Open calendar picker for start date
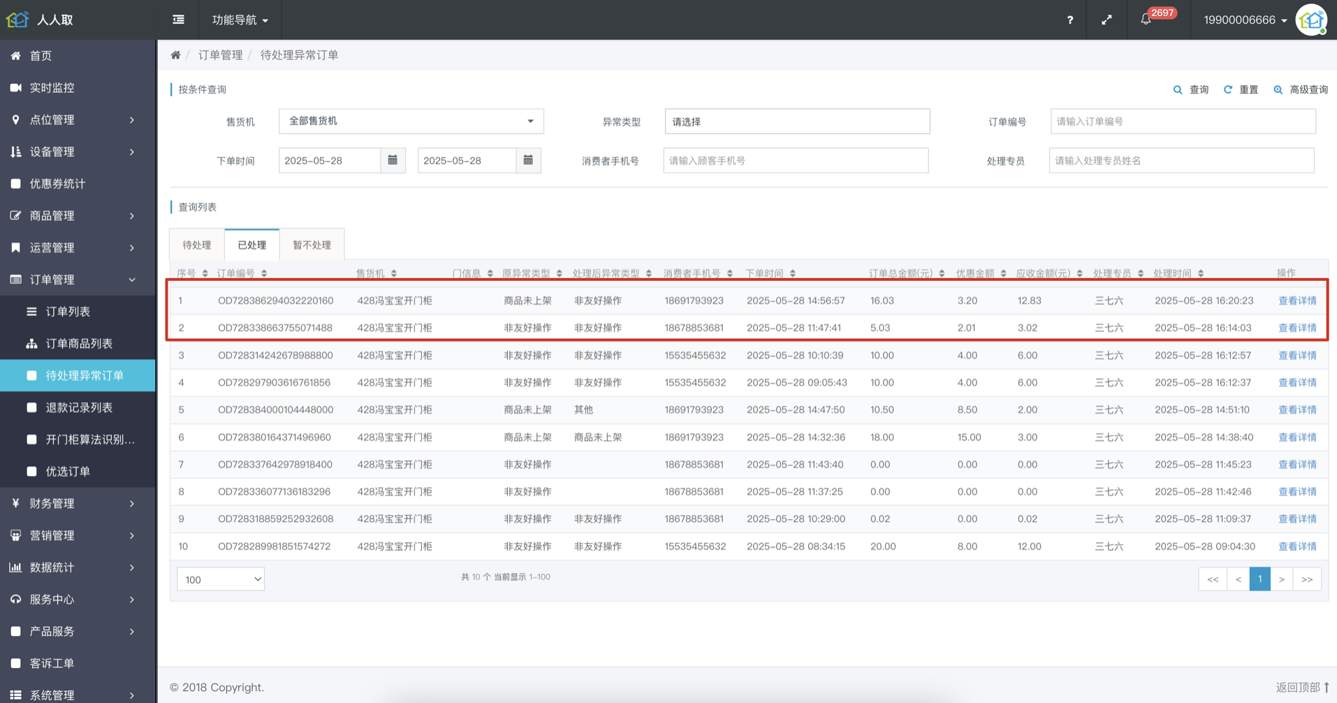The height and width of the screenshot is (703, 1337). click(x=393, y=160)
